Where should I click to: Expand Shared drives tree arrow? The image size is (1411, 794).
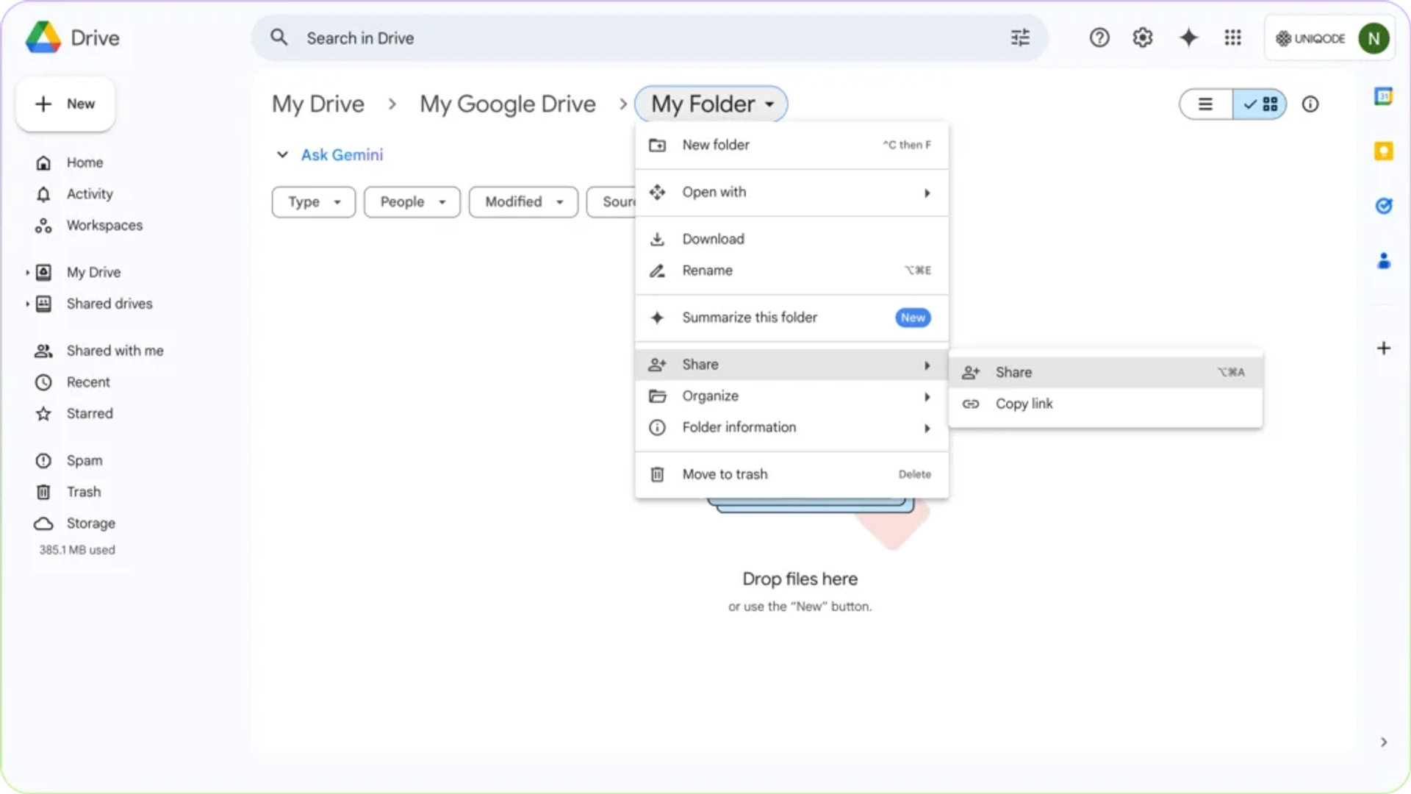27,304
